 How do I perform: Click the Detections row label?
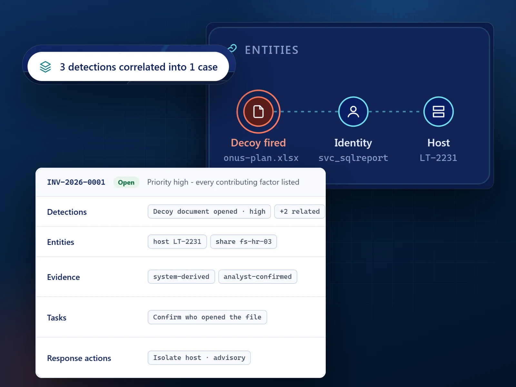(67, 212)
